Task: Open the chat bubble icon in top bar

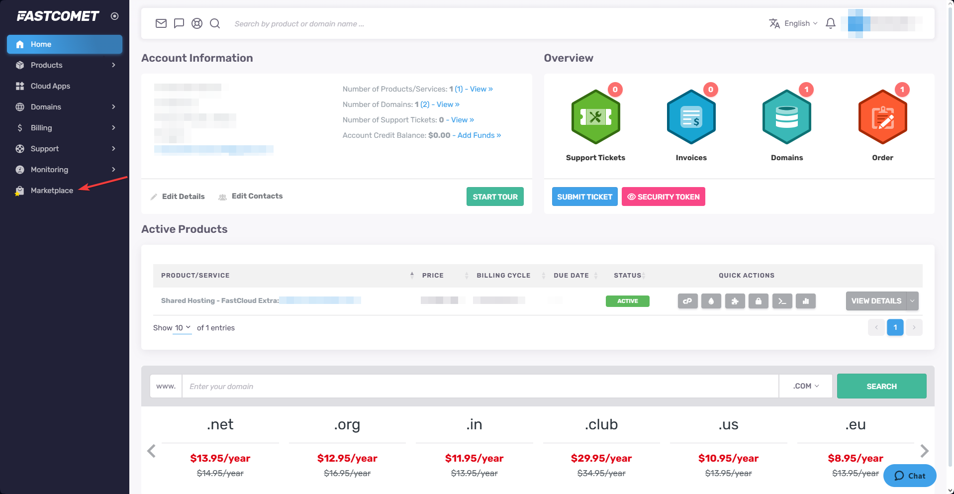Action: (179, 23)
